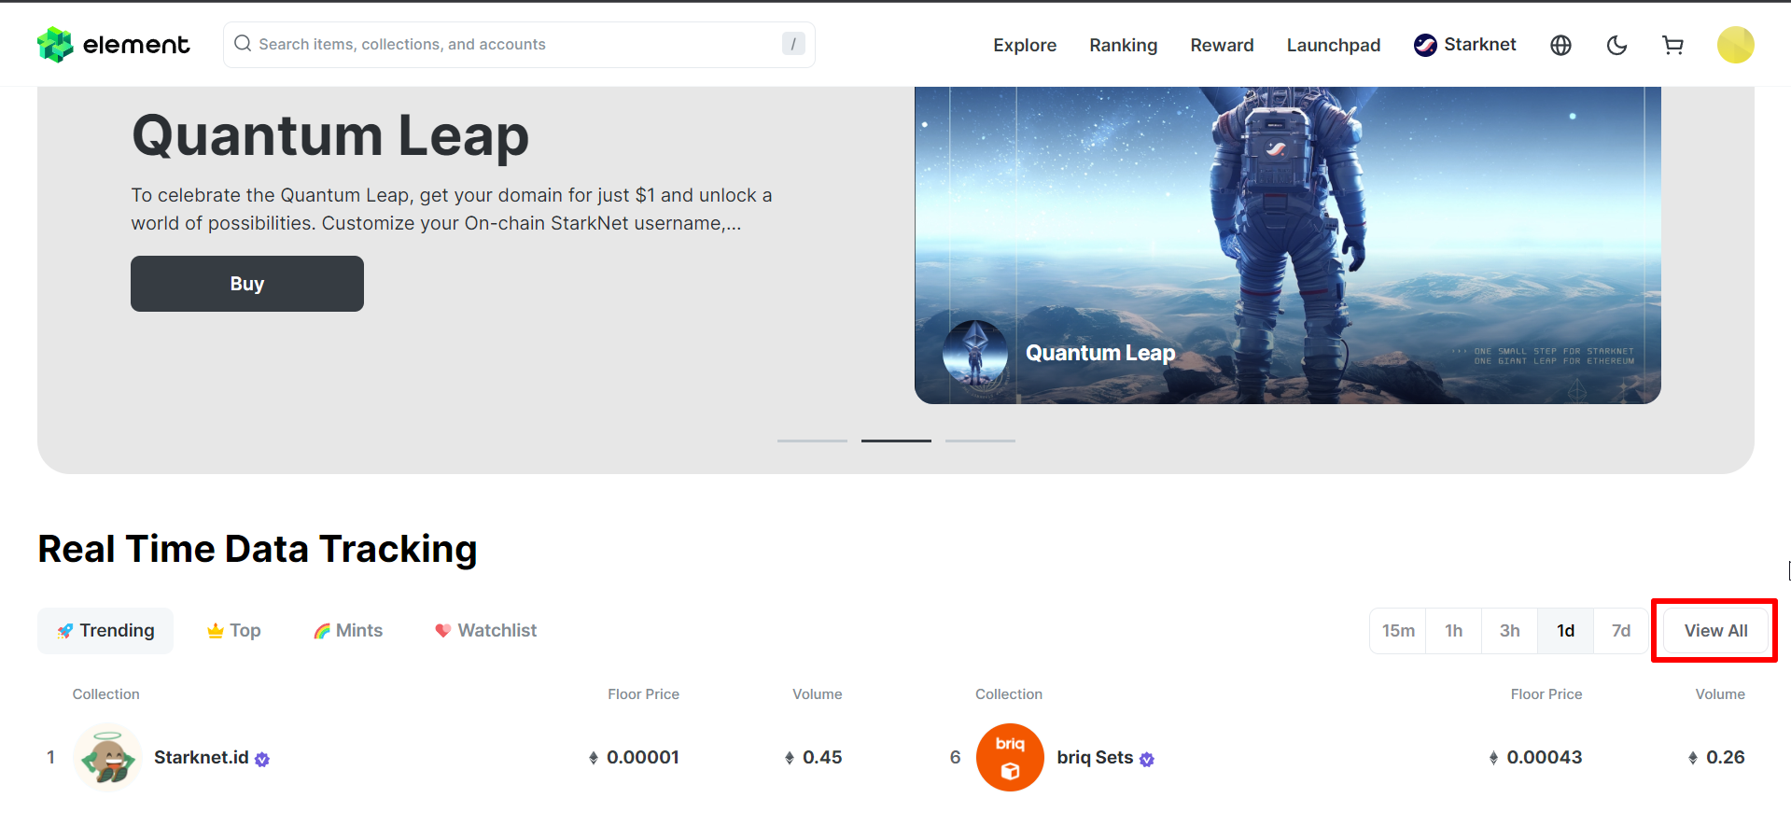Open the Starknet.id collection avatar
The height and width of the screenshot is (826, 1791).
[107, 758]
